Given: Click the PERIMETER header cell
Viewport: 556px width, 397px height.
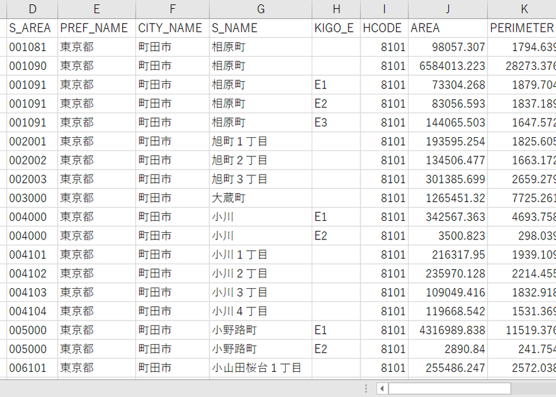Looking at the screenshot, I should (x=522, y=28).
